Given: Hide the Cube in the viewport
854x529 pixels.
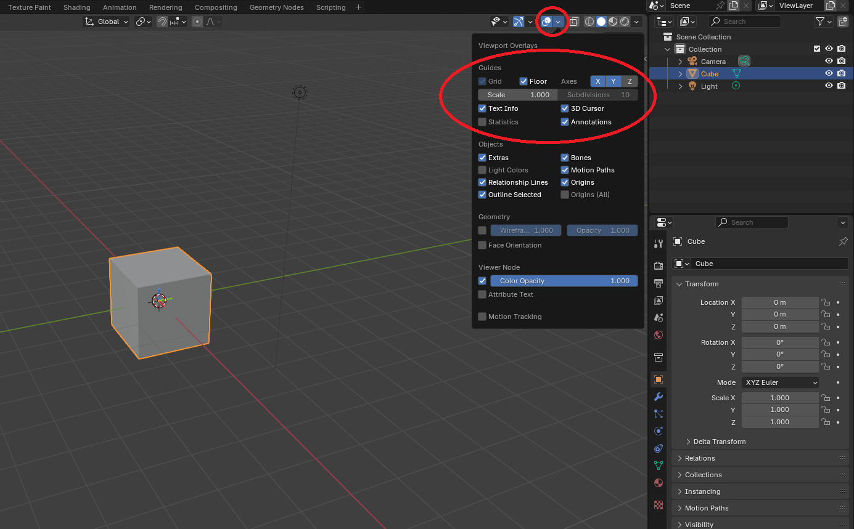Looking at the screenshot, I should [x=829, y=73].
